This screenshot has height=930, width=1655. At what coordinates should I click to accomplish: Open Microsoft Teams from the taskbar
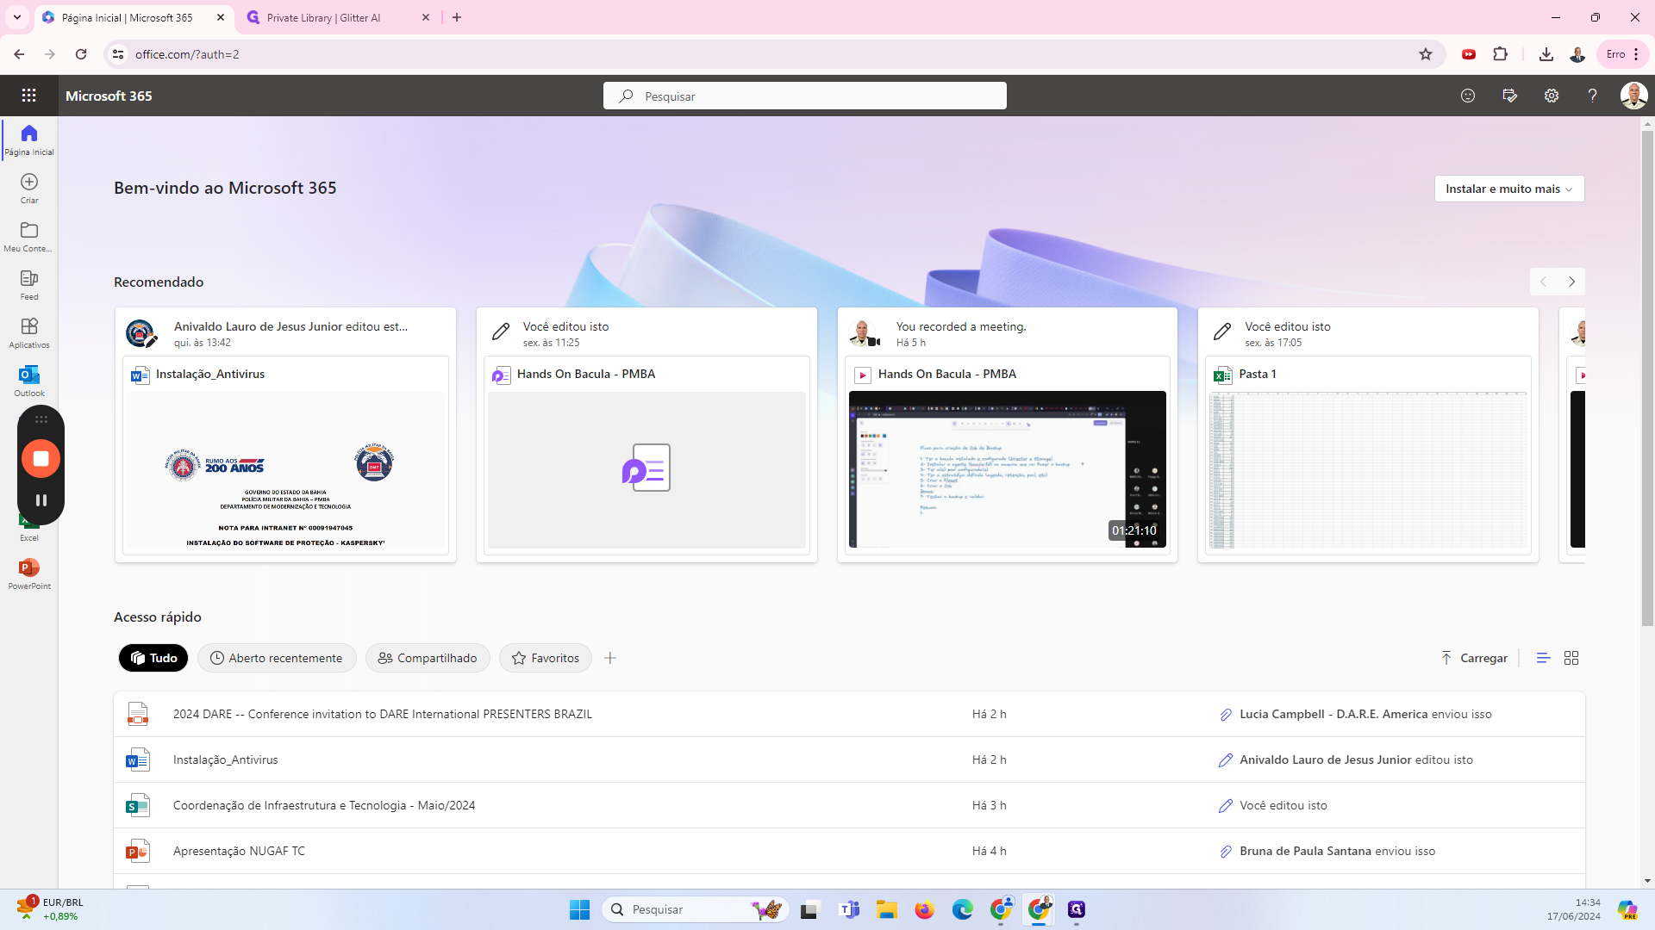click(x=849, y=909)
